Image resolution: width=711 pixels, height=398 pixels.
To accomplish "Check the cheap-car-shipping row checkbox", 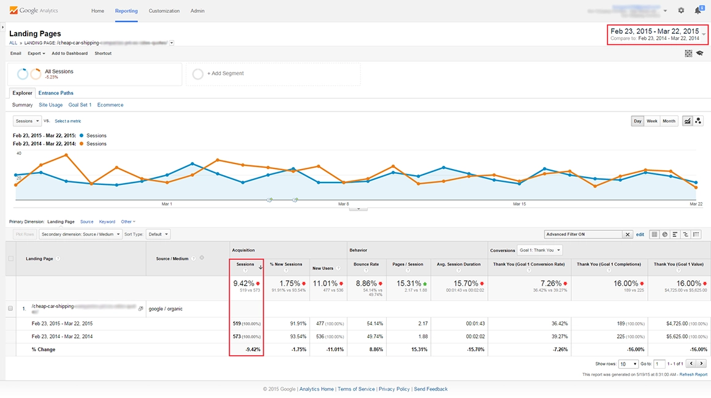I will (10, 309).
